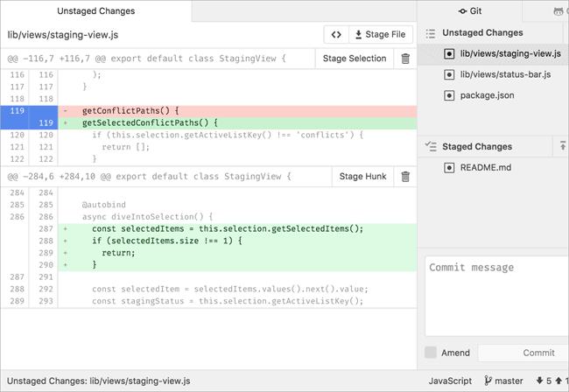Click modified icon beside package.json
This screenshot has height=392, width=569.
point(449,94)
